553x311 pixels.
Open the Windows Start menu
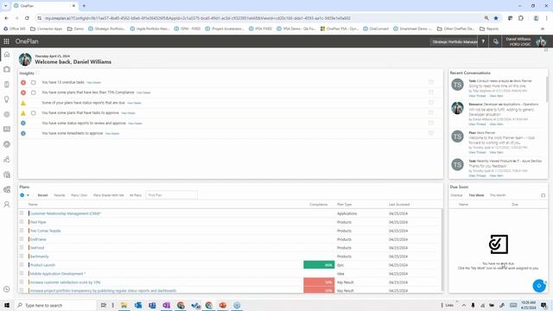[7, 305]
